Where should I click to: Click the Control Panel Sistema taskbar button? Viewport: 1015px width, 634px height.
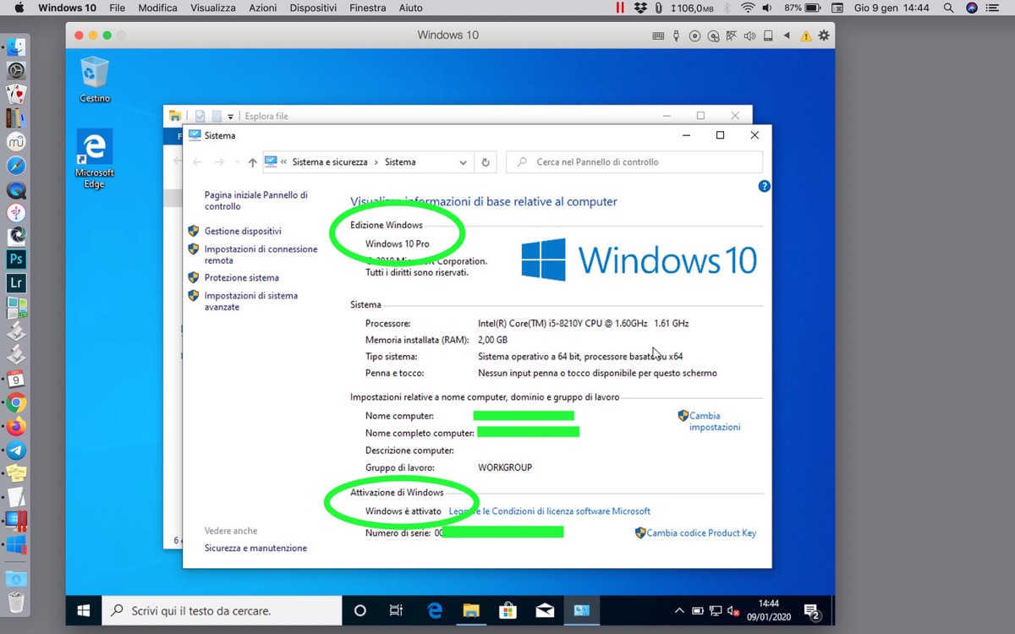(582, 610)
